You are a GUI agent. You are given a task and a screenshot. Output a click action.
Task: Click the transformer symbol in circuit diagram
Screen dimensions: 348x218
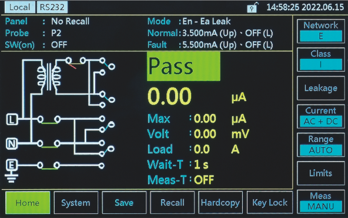click(x=49, y=77)
